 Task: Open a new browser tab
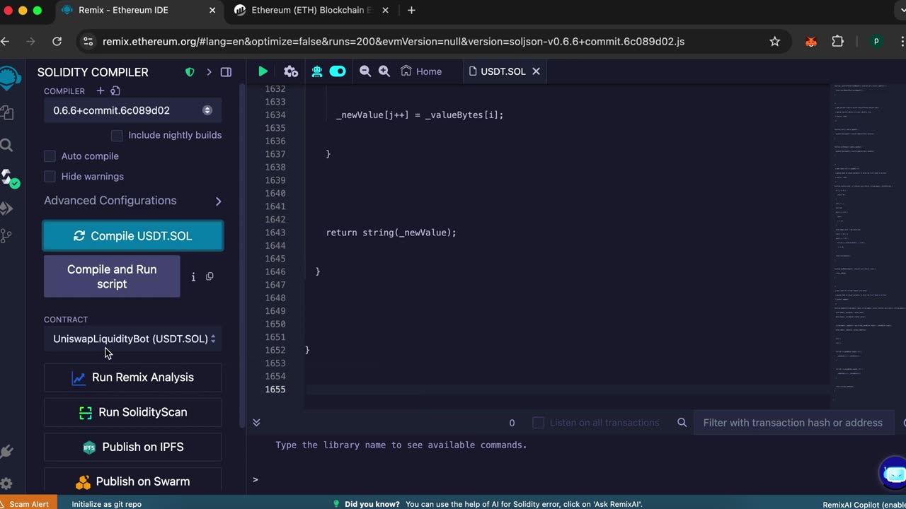[411, 11]
